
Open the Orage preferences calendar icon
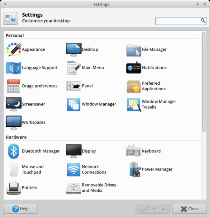[14, 86]
